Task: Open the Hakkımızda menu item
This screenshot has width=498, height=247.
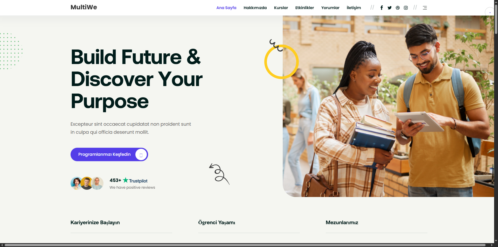Action: pos(255,8)
